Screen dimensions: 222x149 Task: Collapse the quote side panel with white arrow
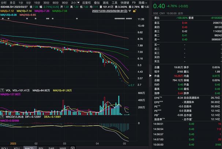pyautogui.click(x=150, y=76)
